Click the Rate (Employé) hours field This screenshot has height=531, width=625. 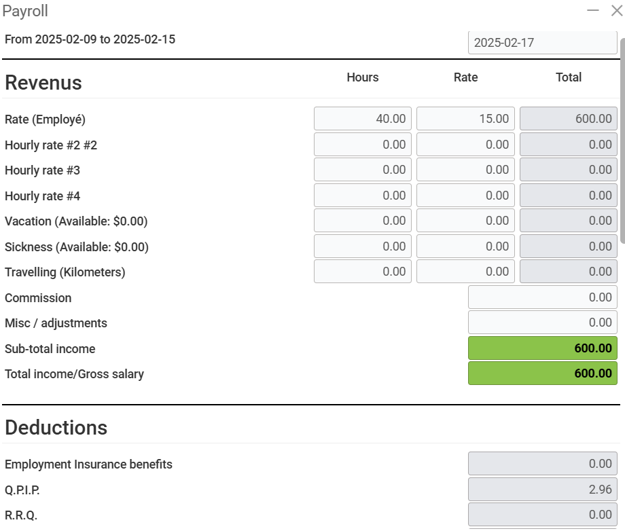click(x=363, y=119)
